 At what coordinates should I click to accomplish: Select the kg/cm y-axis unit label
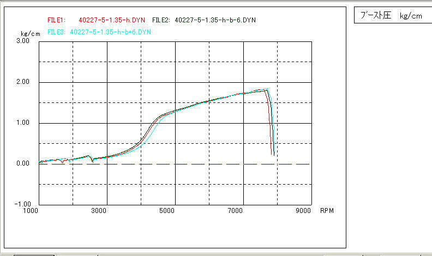pos(31,34)
